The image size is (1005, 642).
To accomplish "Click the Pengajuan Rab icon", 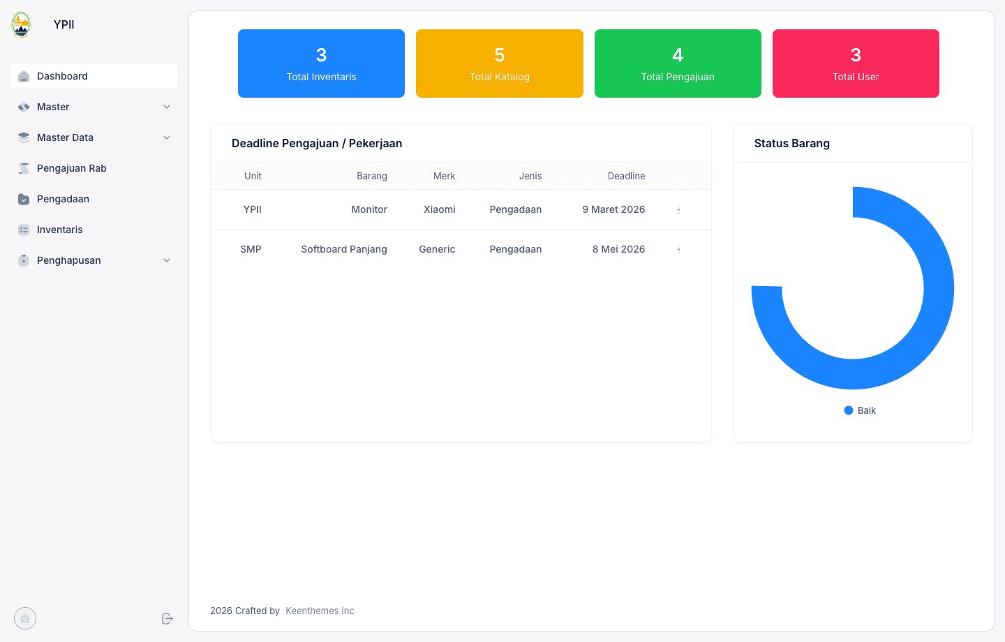I will pos(24,168).
